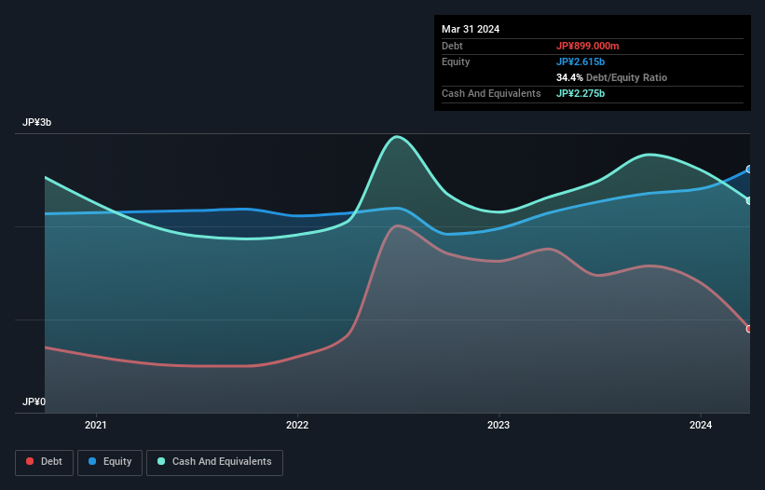Image resolution: width=765 pixels, height=490 pixels.
Task: Select the red Debt endpoint marker
Action: point(749,329)
